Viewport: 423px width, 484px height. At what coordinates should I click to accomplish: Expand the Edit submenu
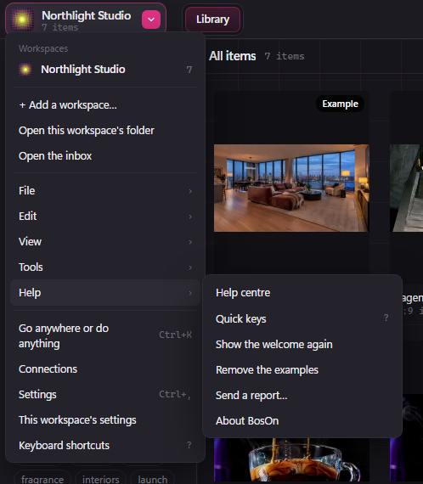[105, 216]
